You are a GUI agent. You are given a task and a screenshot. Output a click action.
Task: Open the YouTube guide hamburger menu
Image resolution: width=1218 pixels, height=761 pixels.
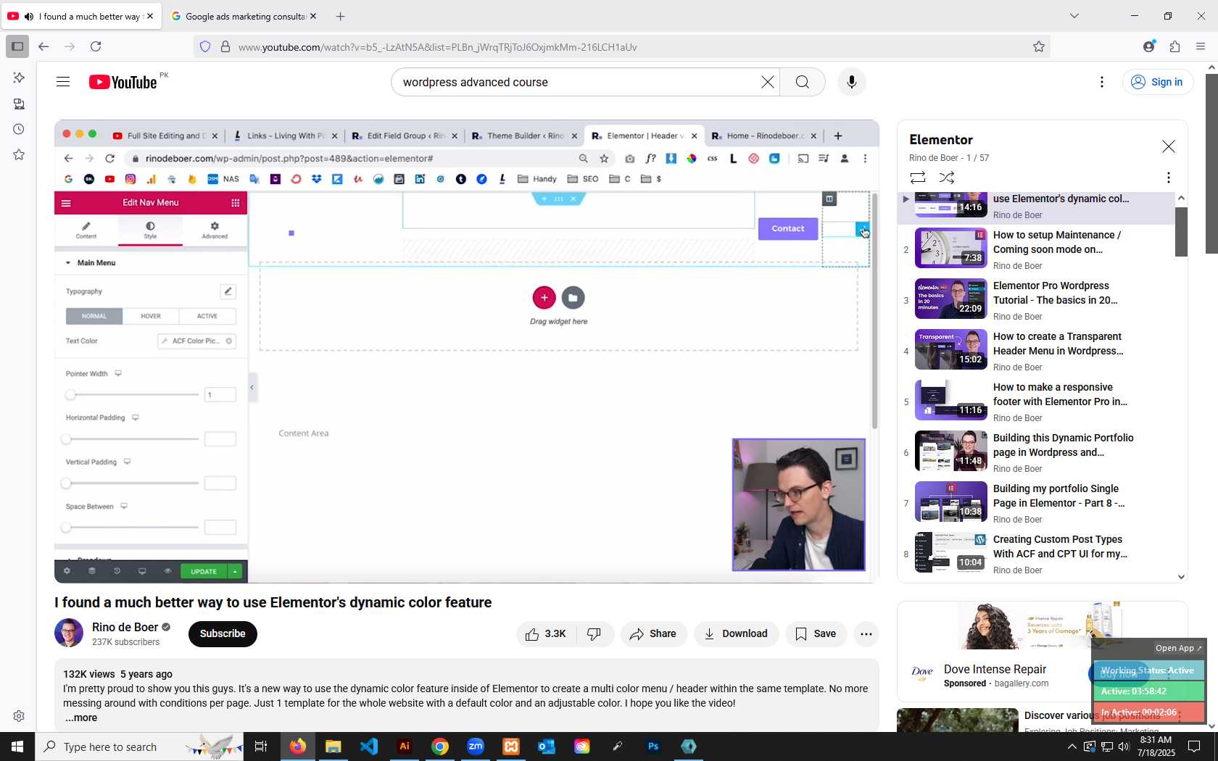[63, 82]
